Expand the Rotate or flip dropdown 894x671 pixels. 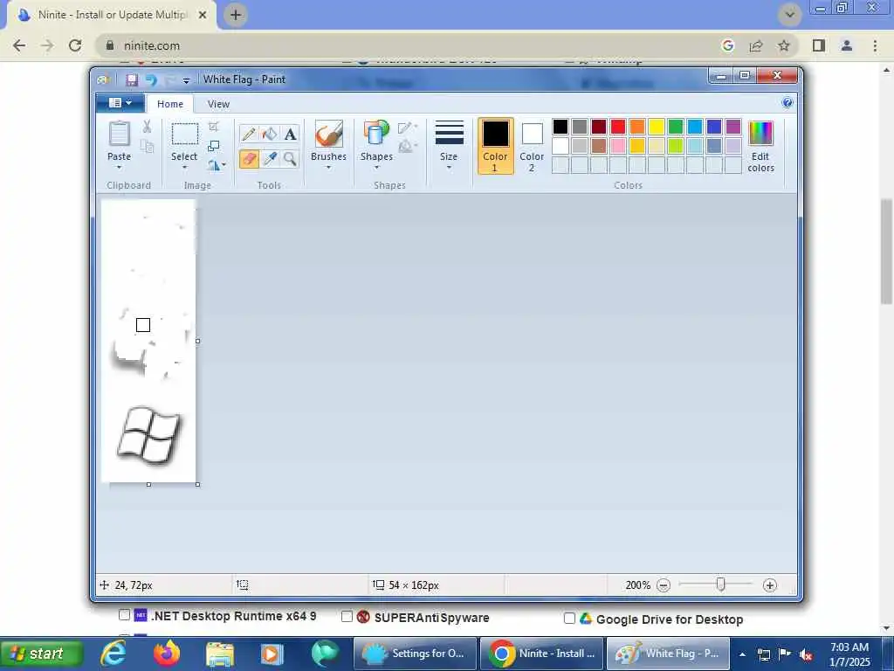click(217, 165)
